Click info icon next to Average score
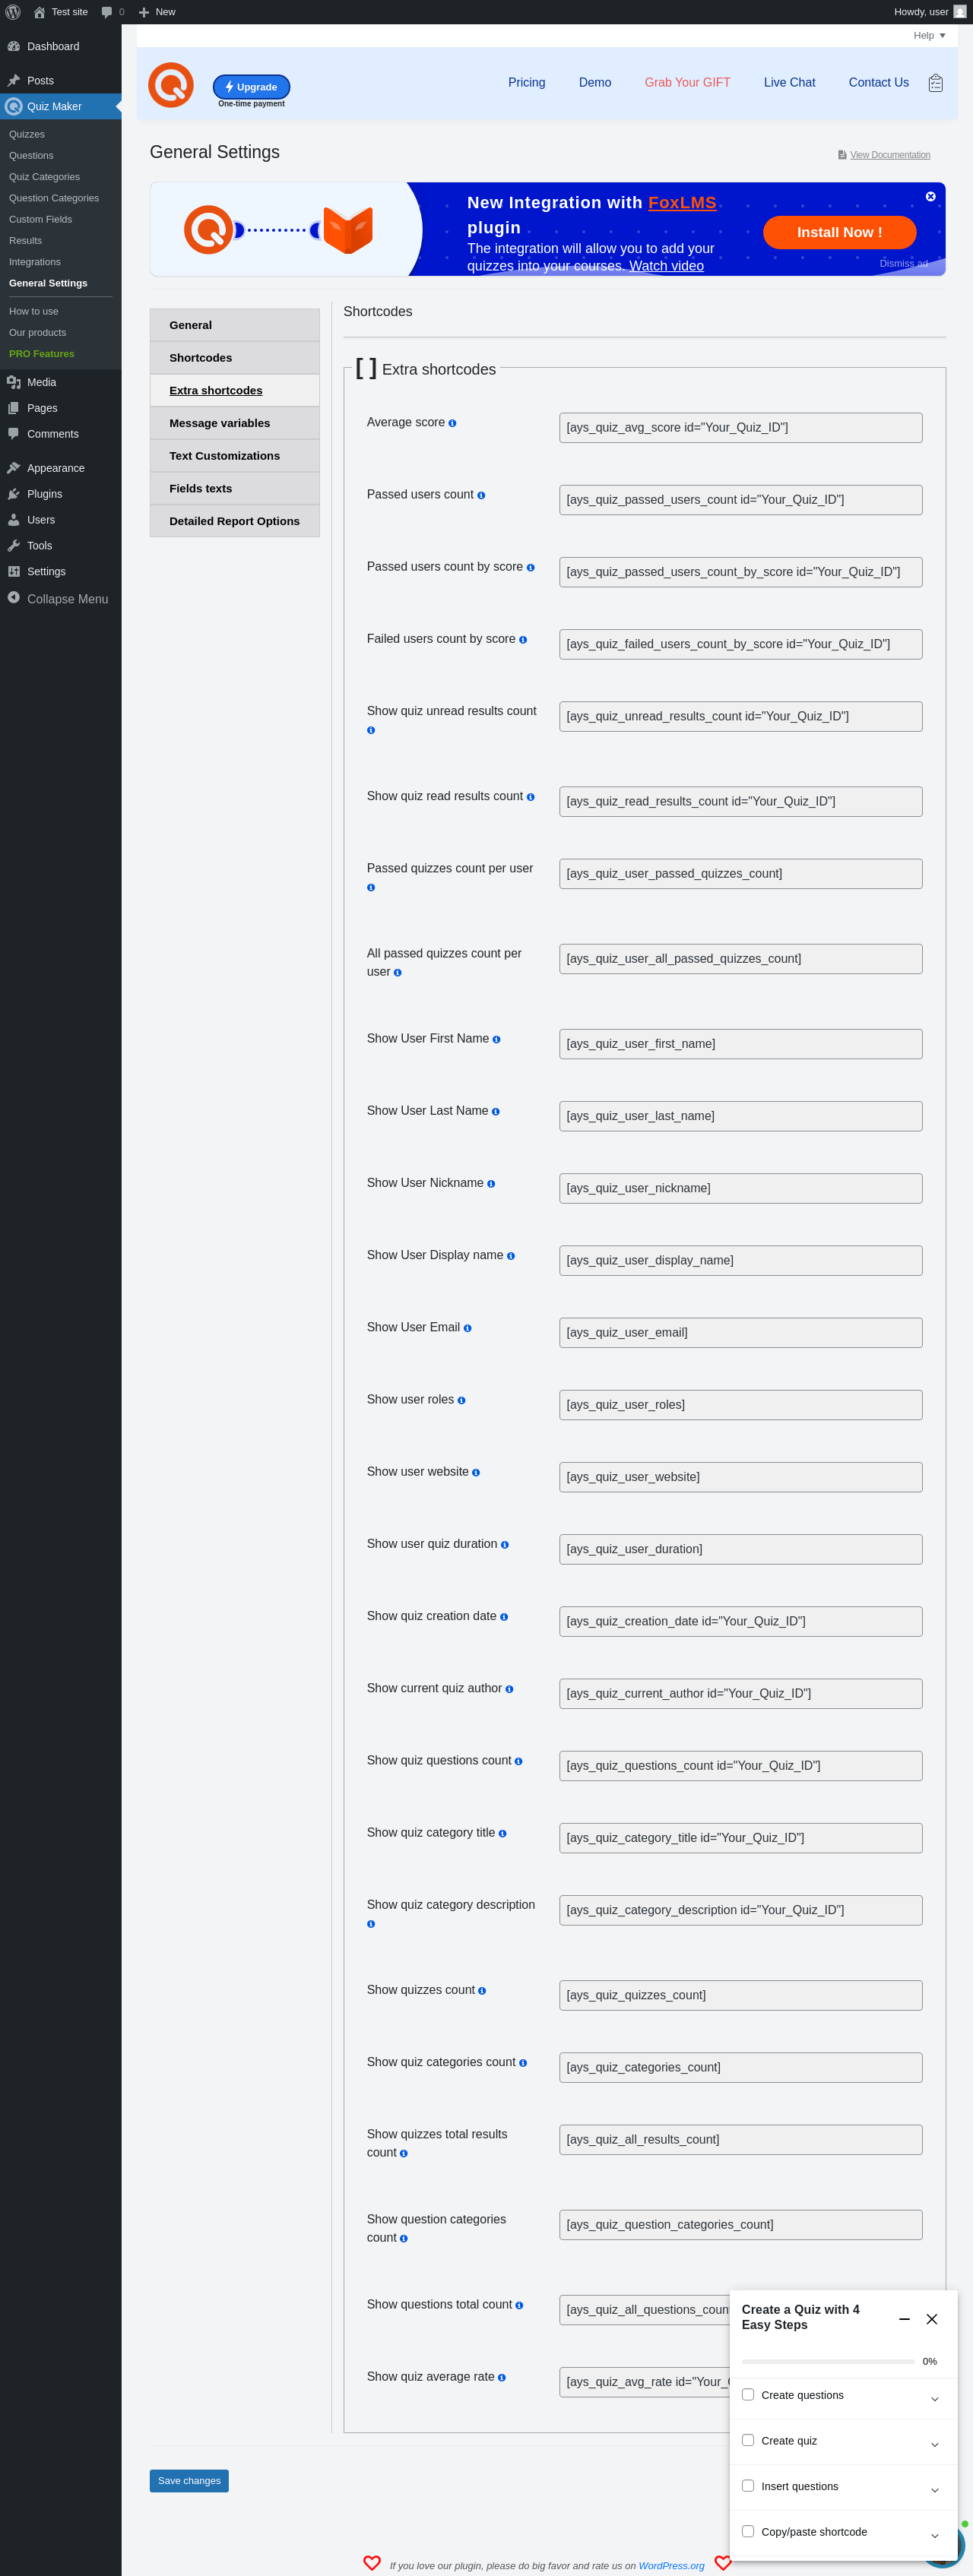The image size is (973, 2576). tap(452, 423)
